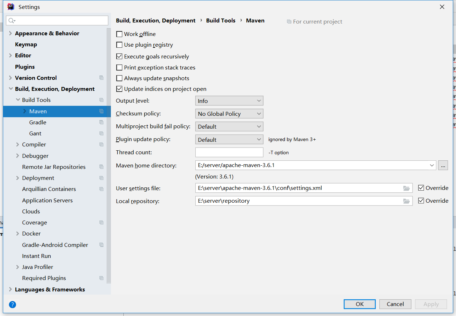This screenshot has width=456, height=316.
Task: Expand the Version Control node arrow
Action: click(10, 78)
